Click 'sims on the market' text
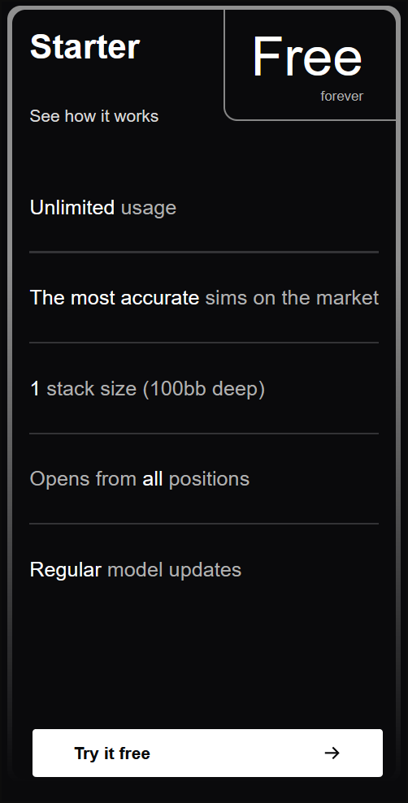The width and height of the screenshot is (408, 803). coord(292,297)
